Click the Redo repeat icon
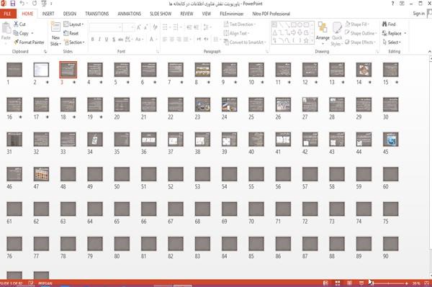 [35, 4]
